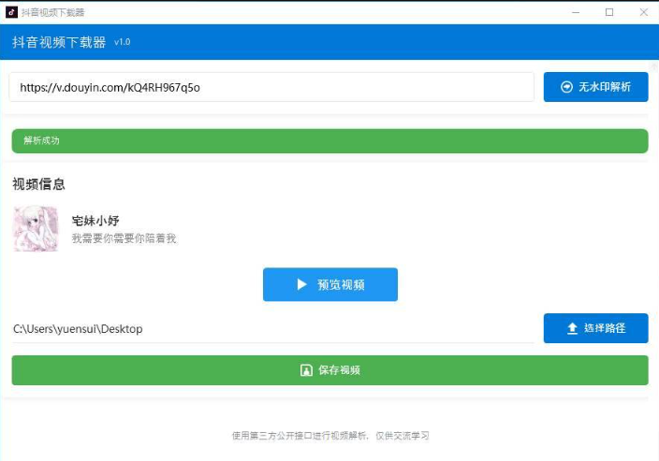The width and height of the screenshot is (659, 461).
Task: Click the 视频信息 section heading
Action: tap(38, 184)
